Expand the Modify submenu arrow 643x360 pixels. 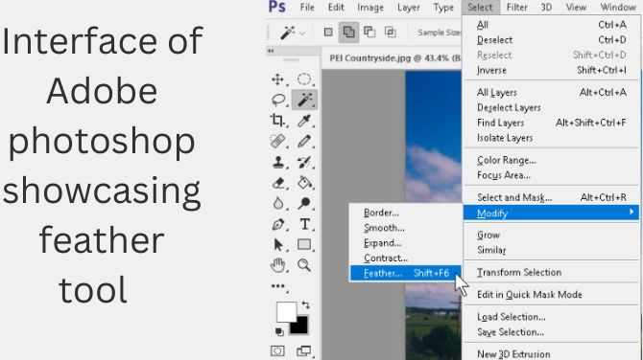tap(631, 212)
